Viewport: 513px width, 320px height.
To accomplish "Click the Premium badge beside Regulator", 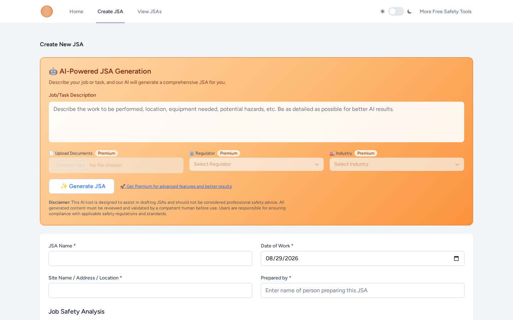I will pos(229,153).
